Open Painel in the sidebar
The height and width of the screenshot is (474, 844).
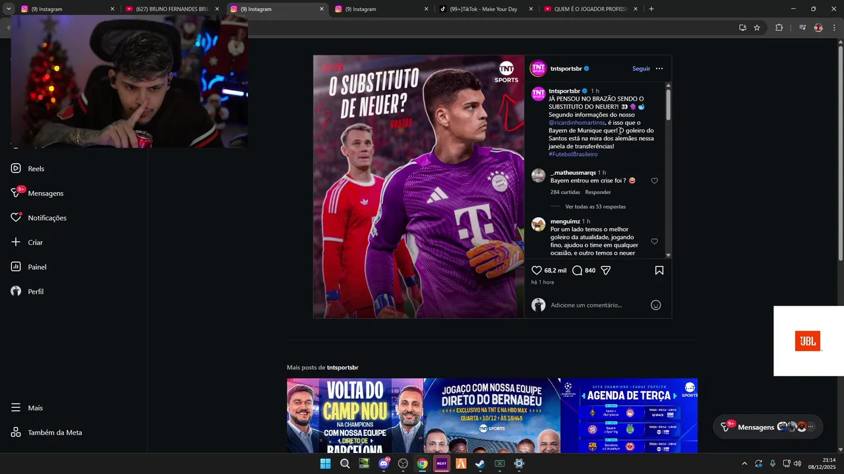point(28,267)
